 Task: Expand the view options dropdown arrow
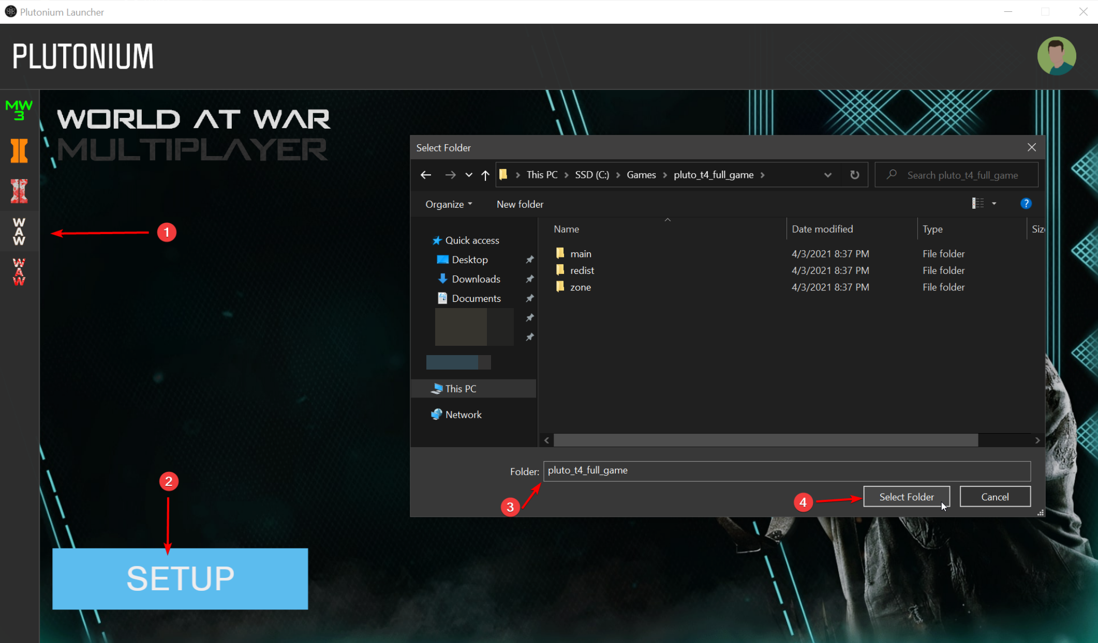pos(994,204)
